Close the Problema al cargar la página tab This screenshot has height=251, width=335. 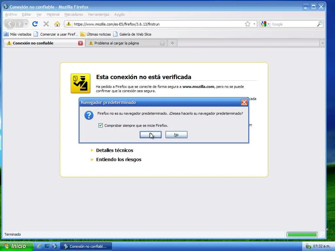tap(162, 43)
